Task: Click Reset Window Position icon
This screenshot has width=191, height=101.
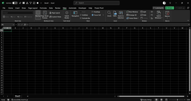Action: coord(152,18)
